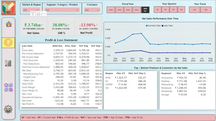The width and height of the screenshot is (216, 121).
Task: Open the Home page icon in sidebar
Action: coord(9,24)
